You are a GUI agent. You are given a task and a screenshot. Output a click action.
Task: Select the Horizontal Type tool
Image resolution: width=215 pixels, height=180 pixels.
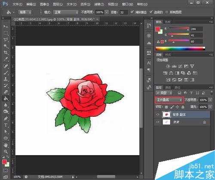click(6, 125)
